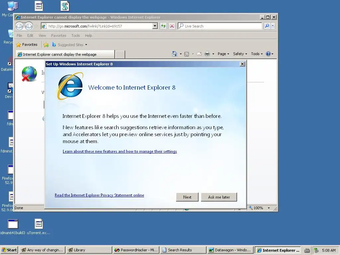The height and width of the screenshot is (255, 340).
Task: Expand the address bar history dropdown
Action: [x=155, y=26]
